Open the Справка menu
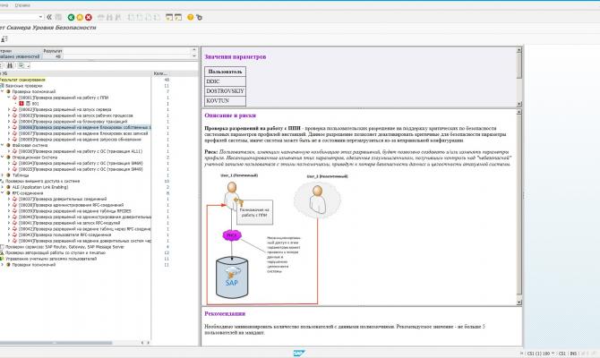The width and height of the screenshot is (600, 358). [22, 5]
